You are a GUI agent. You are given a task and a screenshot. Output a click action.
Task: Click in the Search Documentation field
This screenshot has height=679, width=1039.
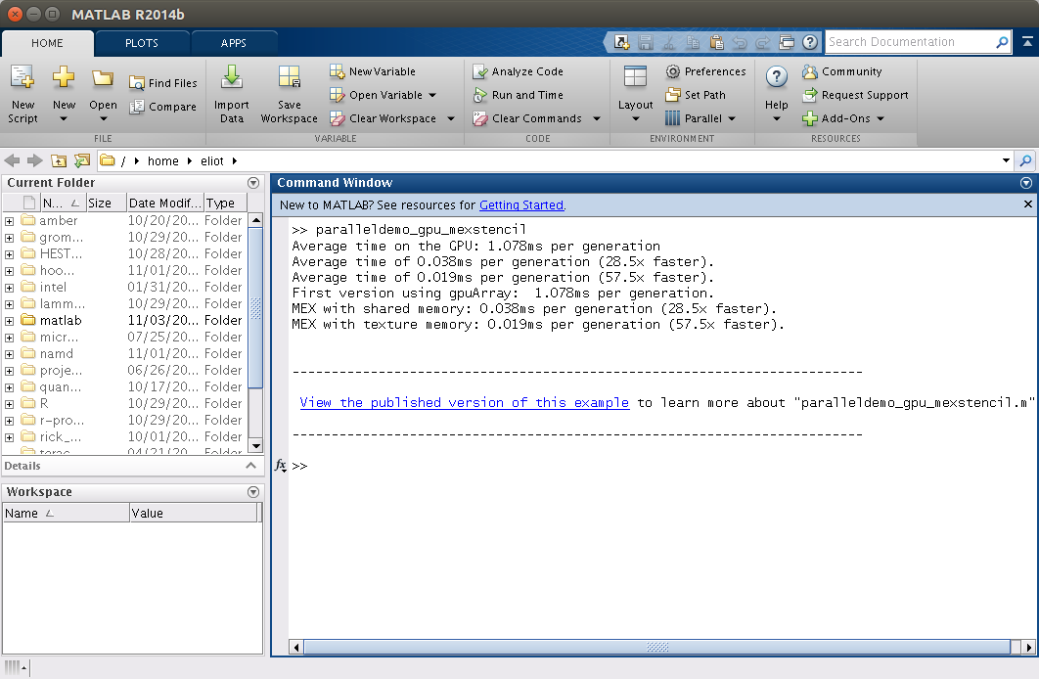click(909, 42)
